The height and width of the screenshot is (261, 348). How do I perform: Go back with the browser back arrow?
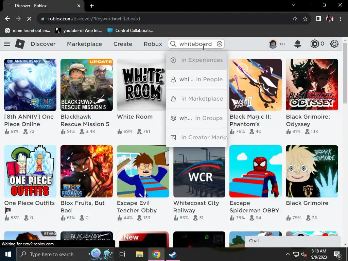[7, 19]
